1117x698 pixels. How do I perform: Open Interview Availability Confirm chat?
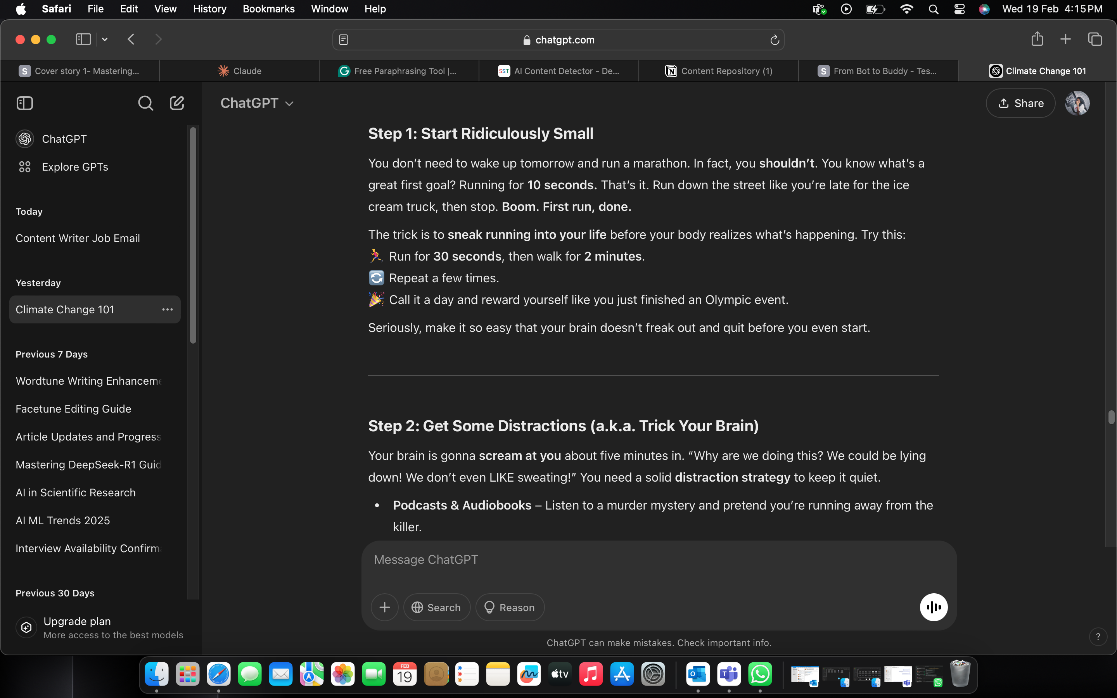tap(95, 548)
